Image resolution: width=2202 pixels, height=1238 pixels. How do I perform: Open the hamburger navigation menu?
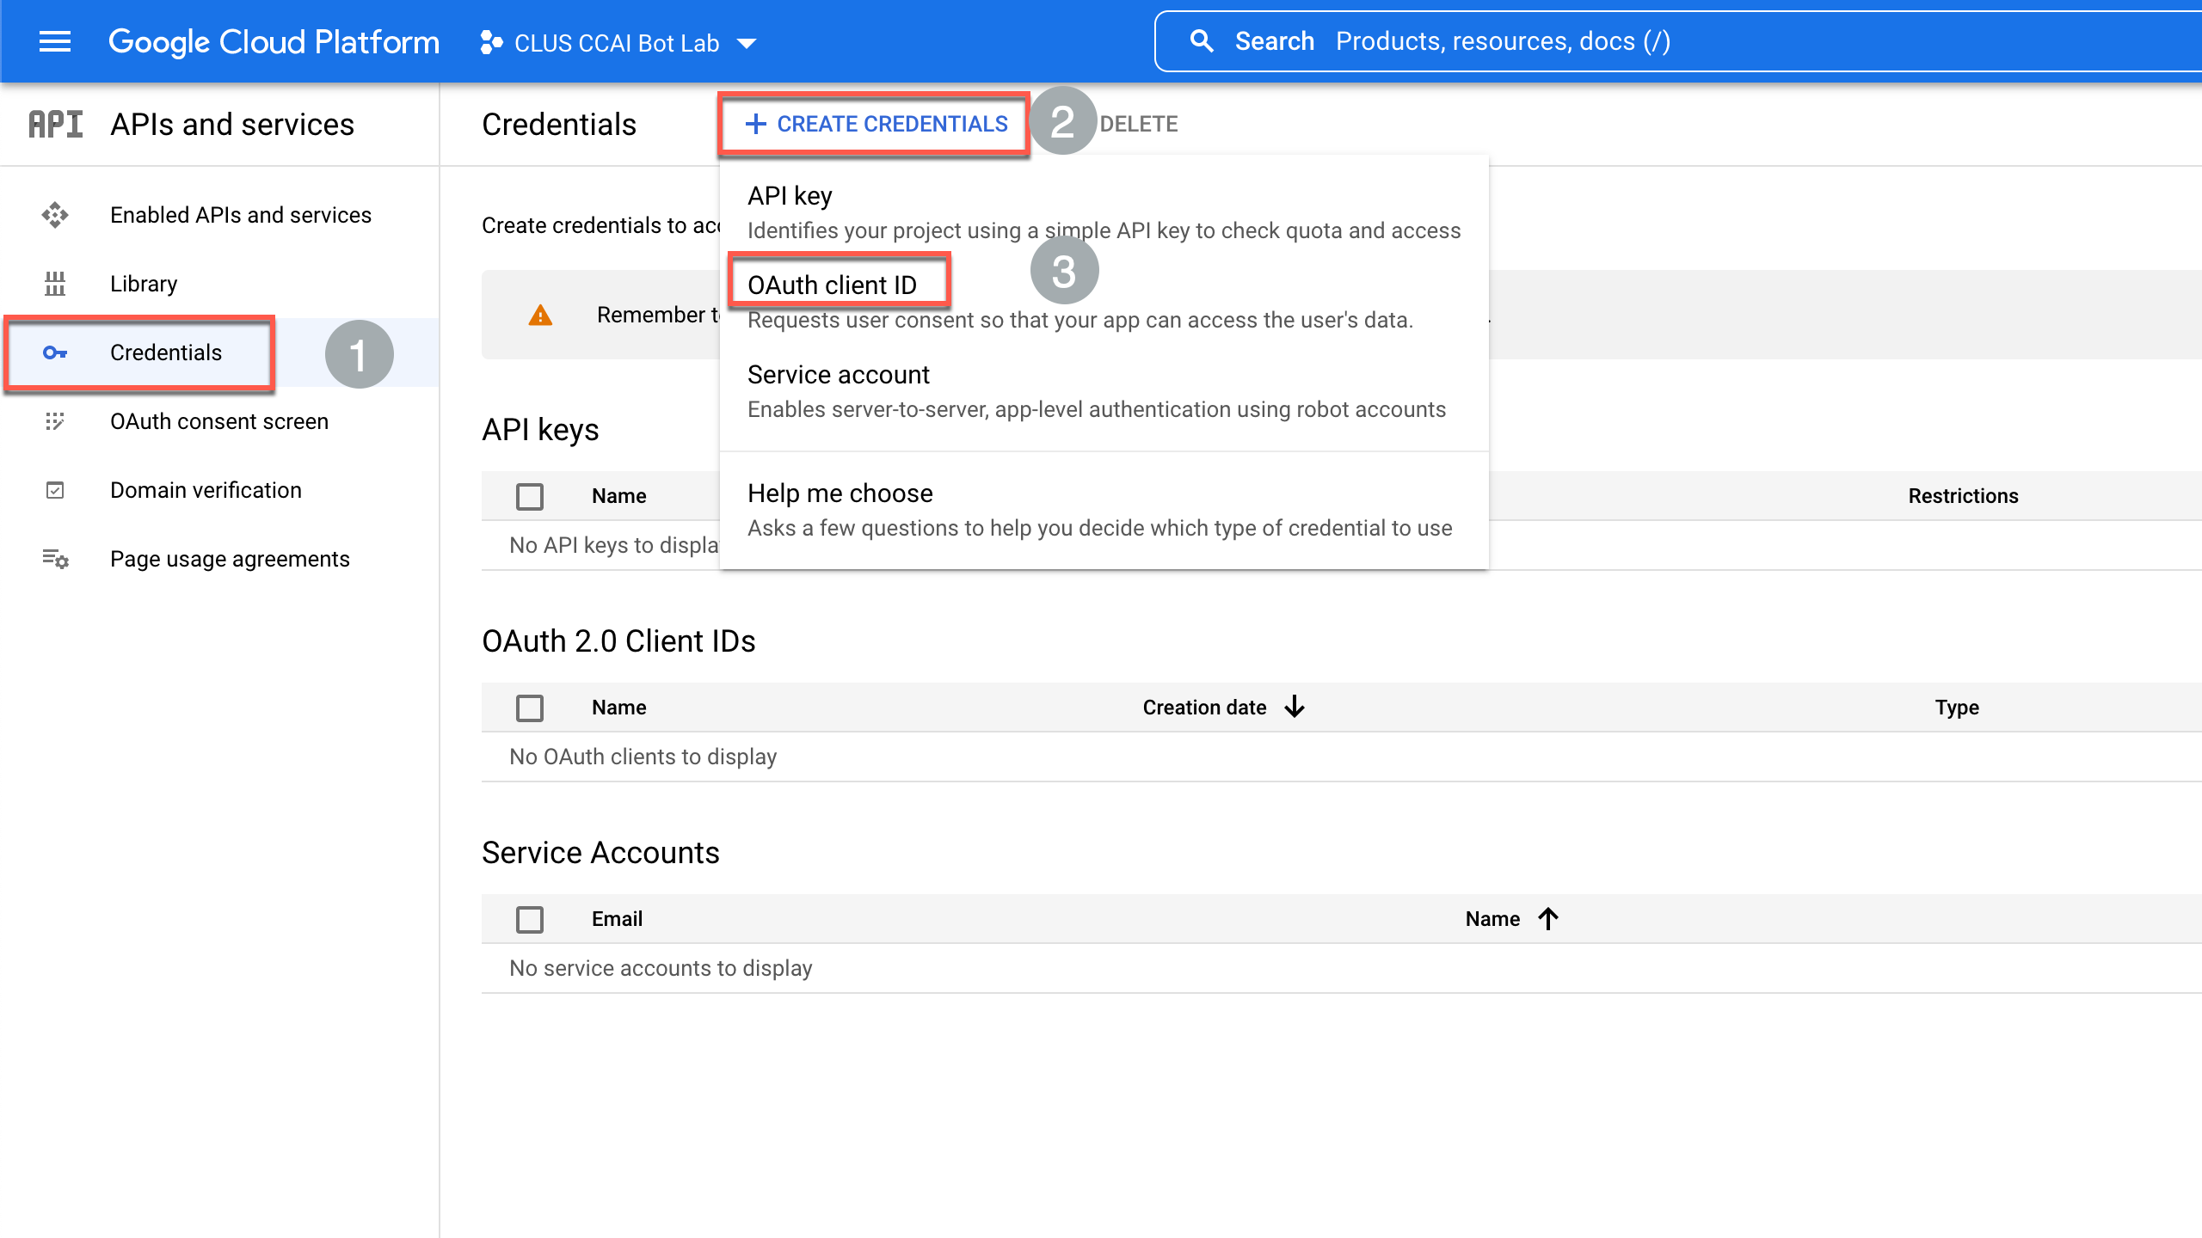pyautogui.click(x=55, y=41)
